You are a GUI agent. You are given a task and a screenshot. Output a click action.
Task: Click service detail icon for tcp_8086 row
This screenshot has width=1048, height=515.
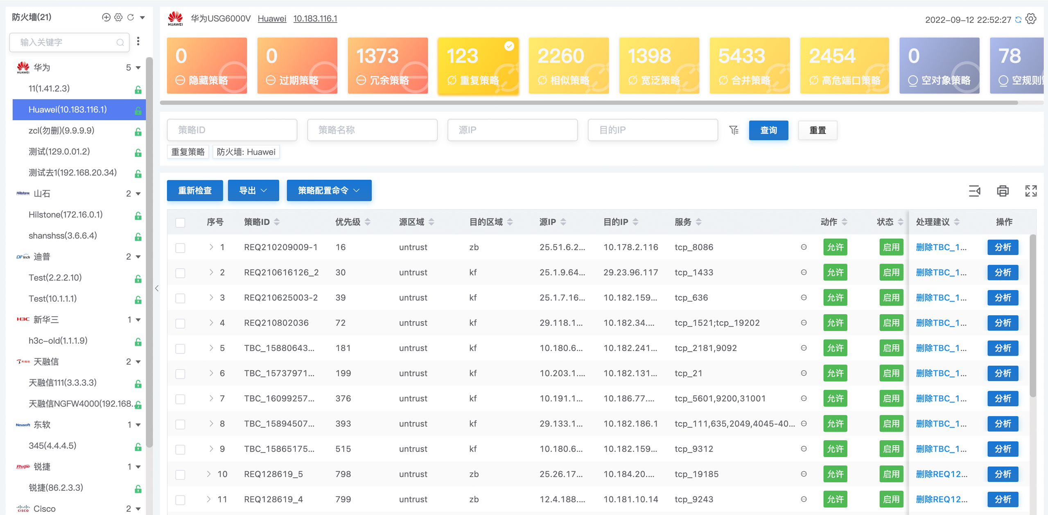coord(804,247)
